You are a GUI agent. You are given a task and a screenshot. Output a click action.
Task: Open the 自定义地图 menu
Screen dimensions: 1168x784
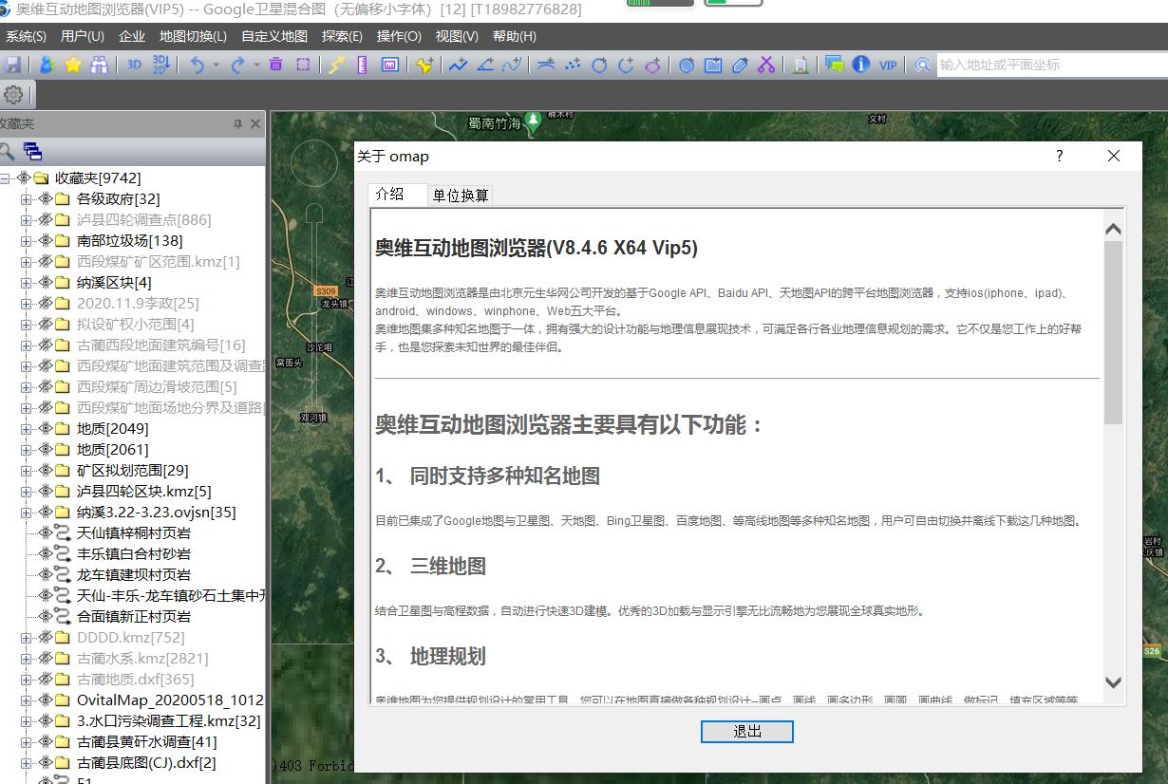click(274, 36)
